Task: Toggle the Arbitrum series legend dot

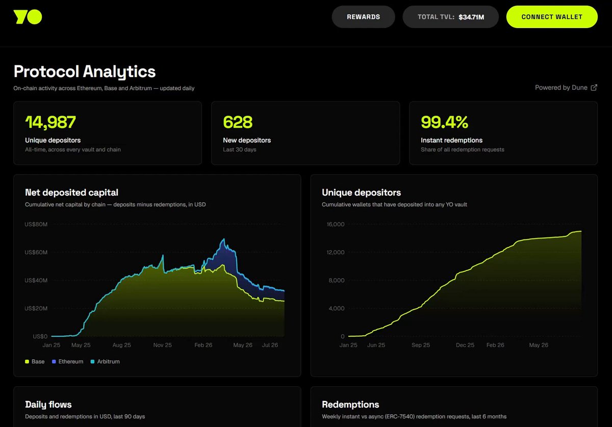Action: (92, 362)
